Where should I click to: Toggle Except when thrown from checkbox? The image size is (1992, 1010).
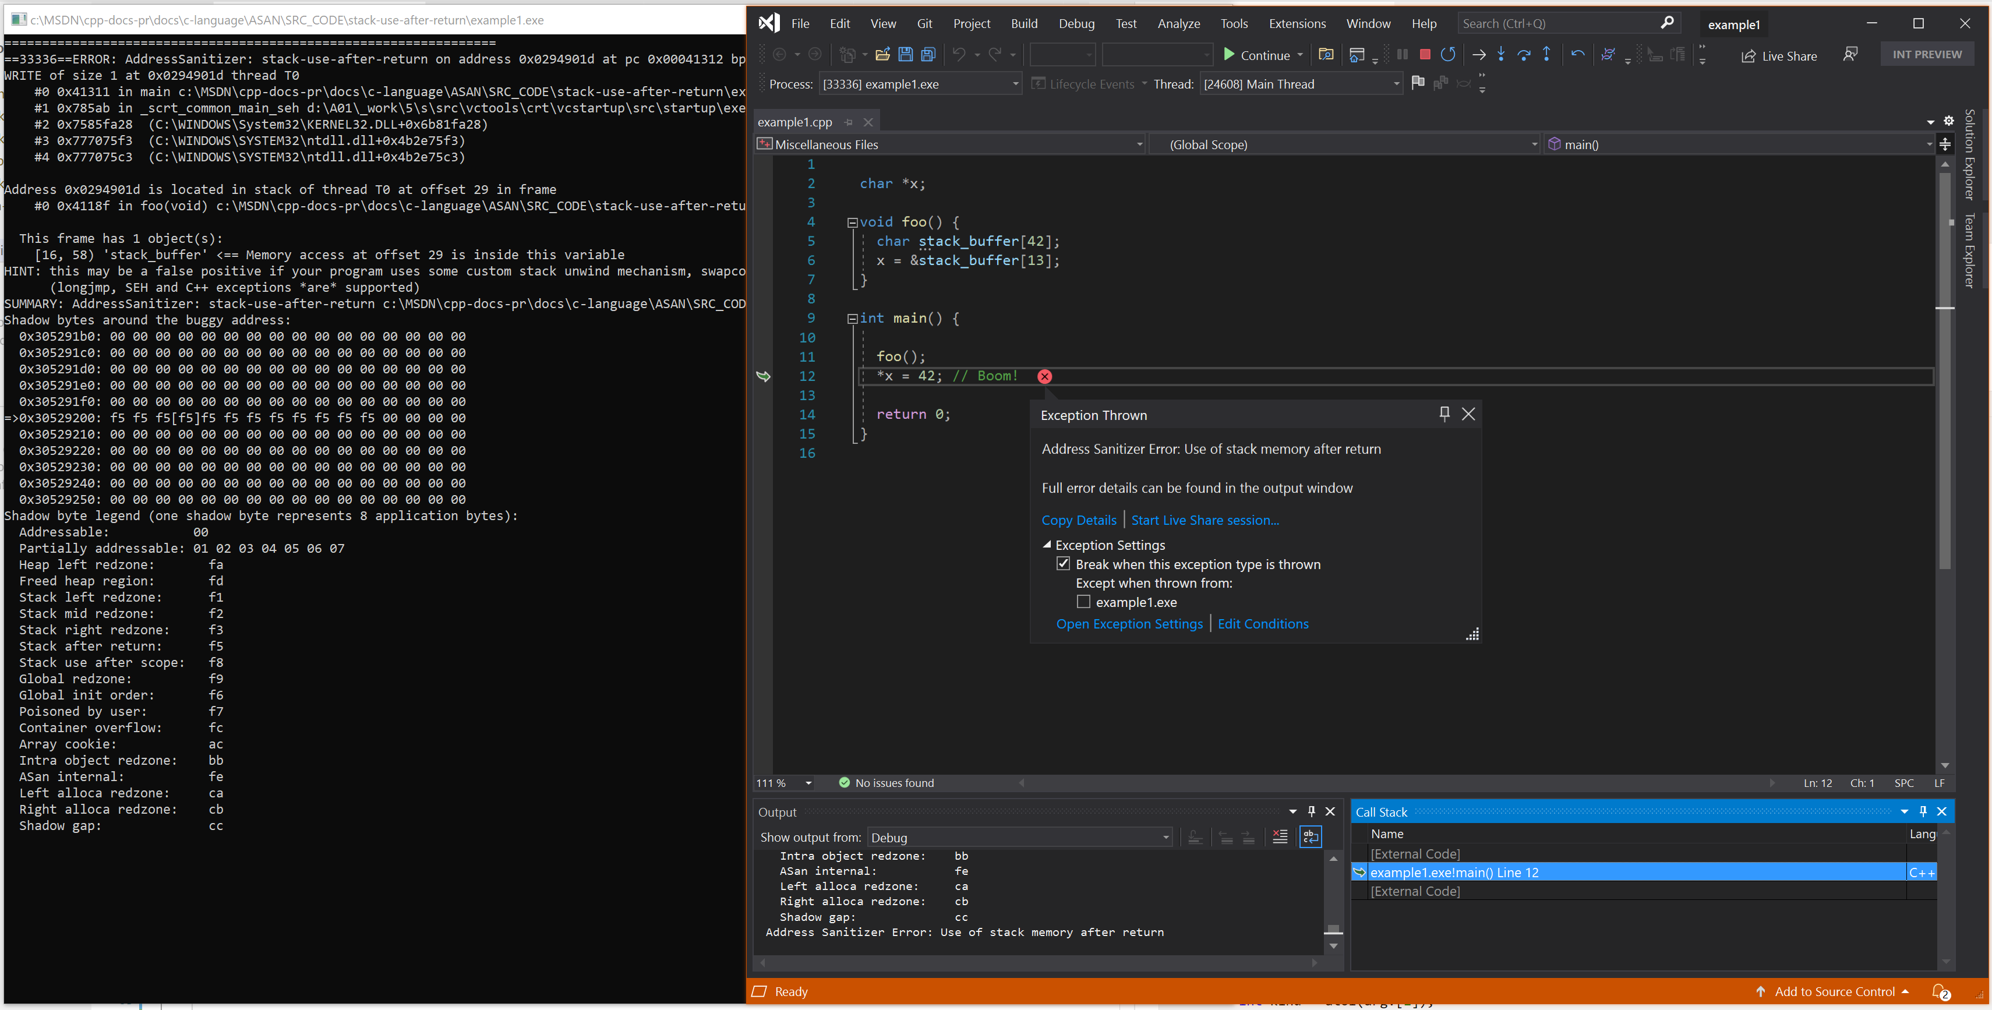click(1080, 601)
